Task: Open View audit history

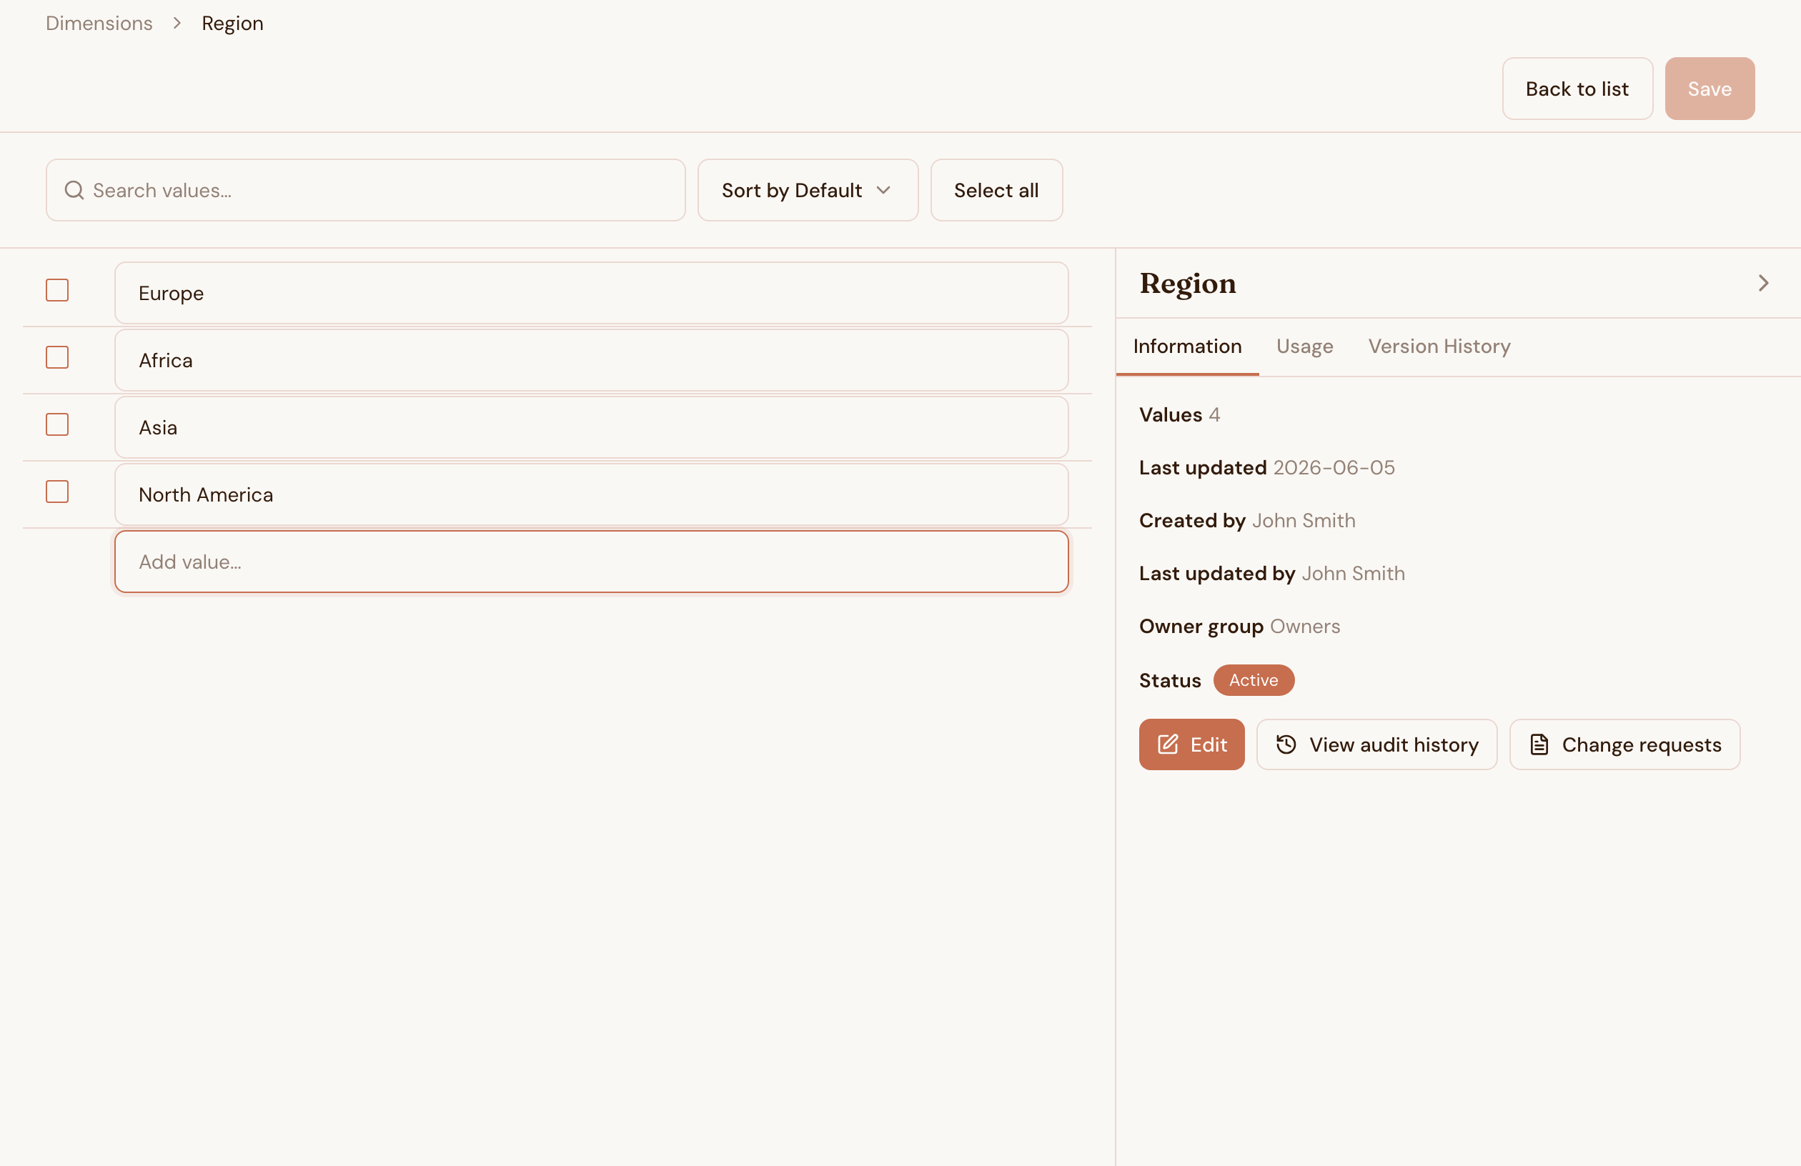Action: [x=1376, y=744]
